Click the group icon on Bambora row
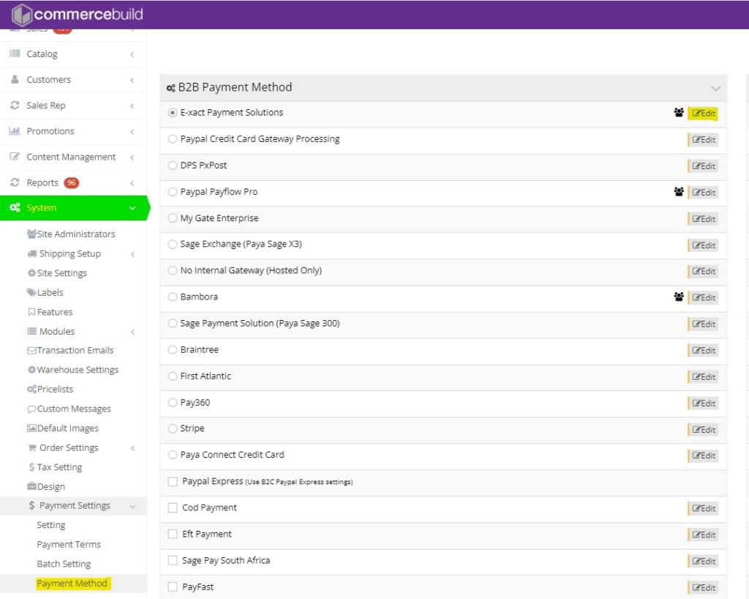This screenshot has width=749, height=599. tap(678, 297)
